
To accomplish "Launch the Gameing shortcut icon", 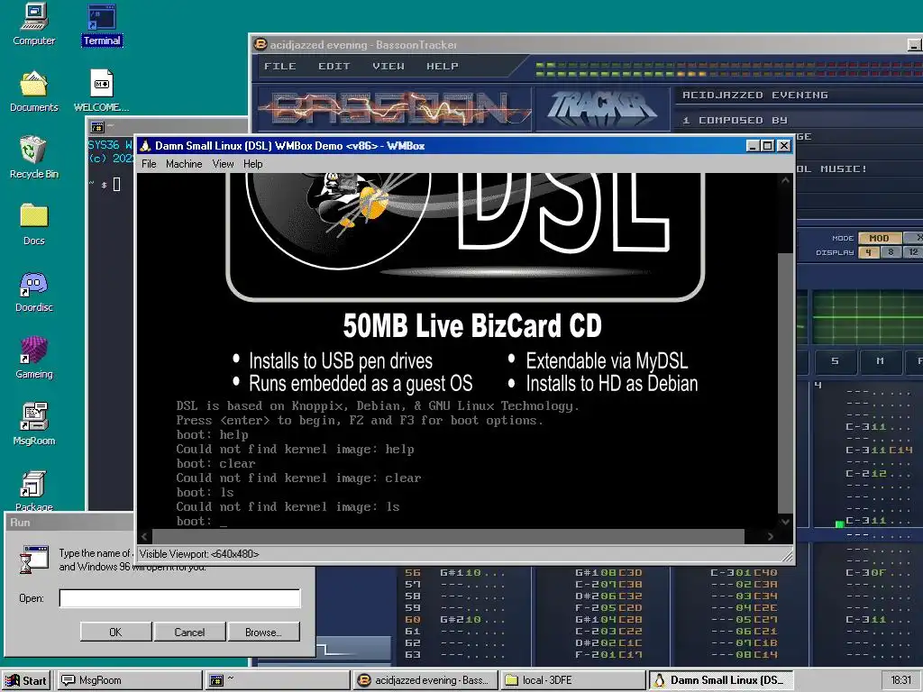I will (x=33, y=358).
